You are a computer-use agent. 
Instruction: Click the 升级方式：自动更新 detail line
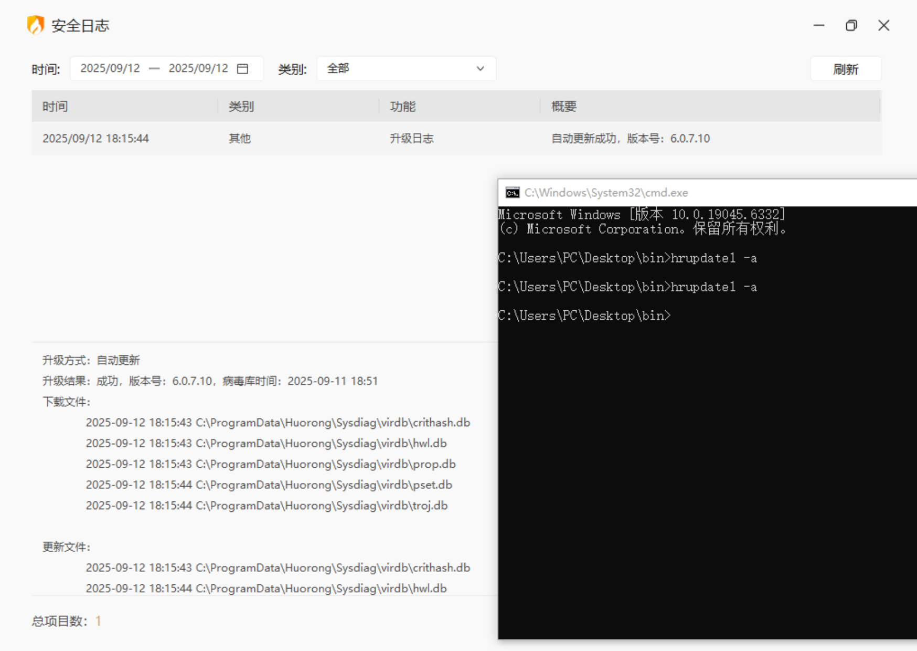[x=91, y=360]
